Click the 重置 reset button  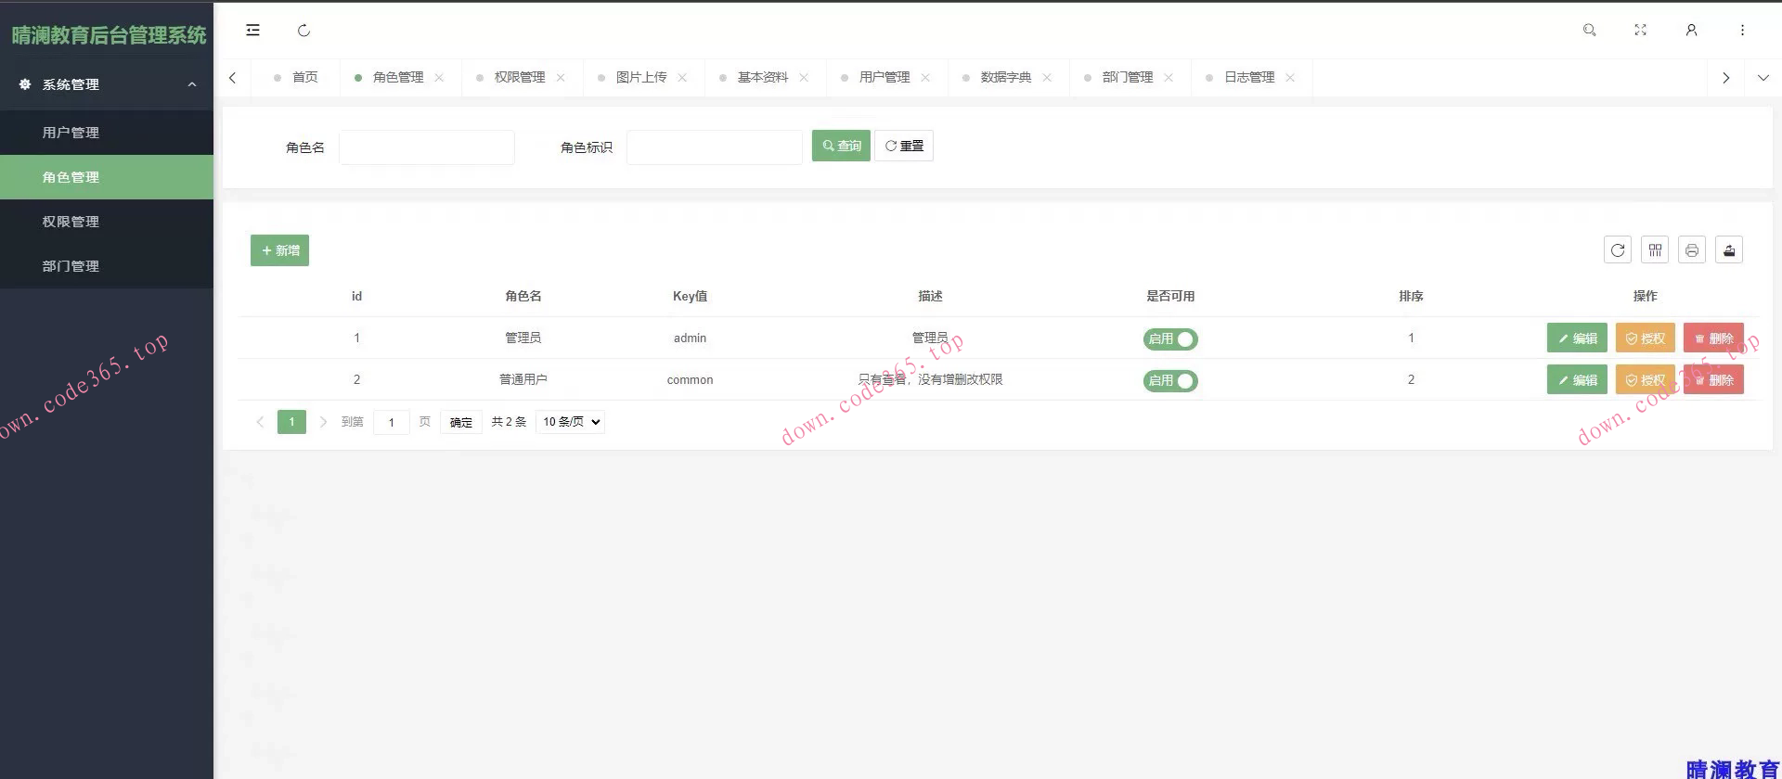point(904,146)
